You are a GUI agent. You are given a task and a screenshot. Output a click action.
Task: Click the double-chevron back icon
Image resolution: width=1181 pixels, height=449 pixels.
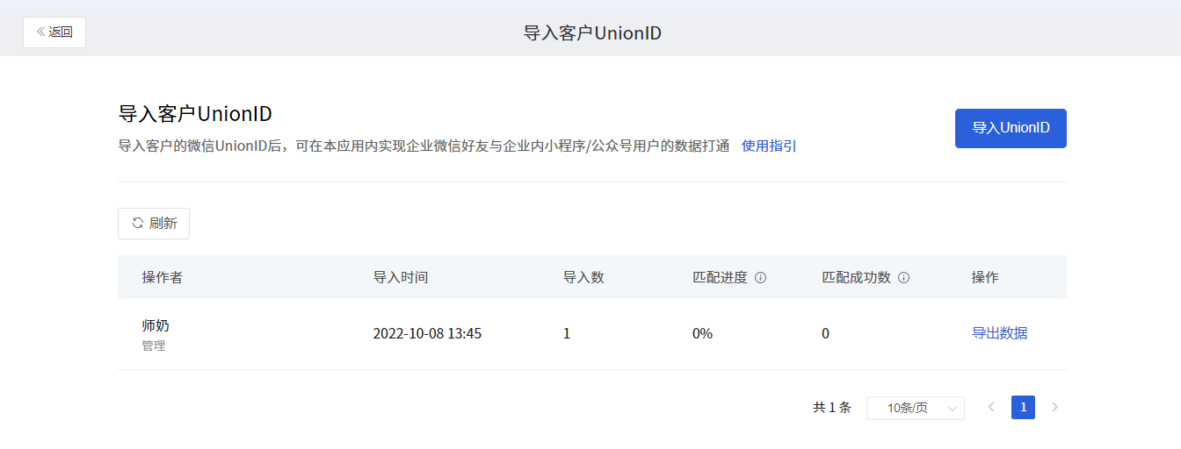point(40,32)
